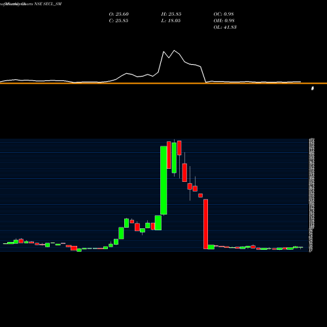The image size is (327, 327).
Task: Select the close value C: 25.85
Action: point(118,21)
